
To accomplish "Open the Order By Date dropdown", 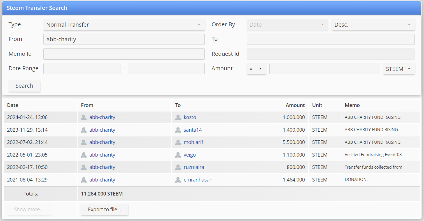I will tap(287, 25).
